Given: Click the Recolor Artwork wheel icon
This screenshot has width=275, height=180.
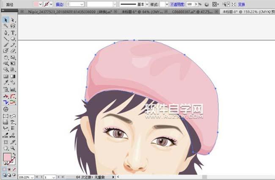Looking at the screenshot, I should click(x=207, y=4).
